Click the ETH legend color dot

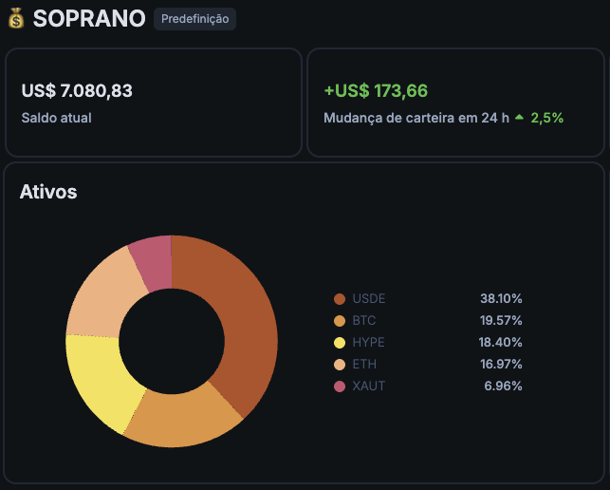[x=340, y=365]
